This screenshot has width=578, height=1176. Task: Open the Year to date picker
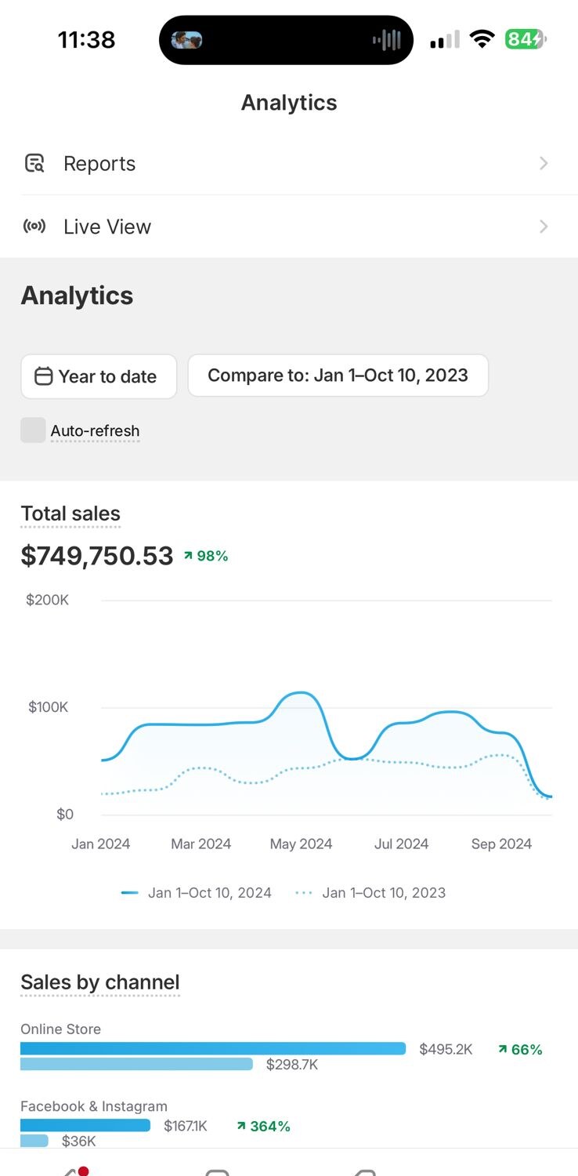[x=99, y=376]
